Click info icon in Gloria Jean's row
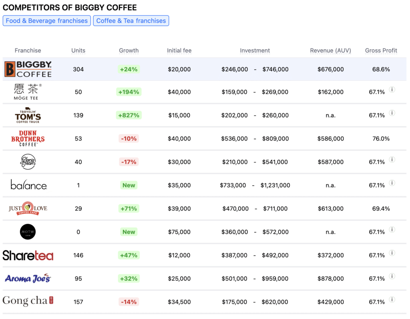The width and height of the screenshot is (410, 319). 392,159
